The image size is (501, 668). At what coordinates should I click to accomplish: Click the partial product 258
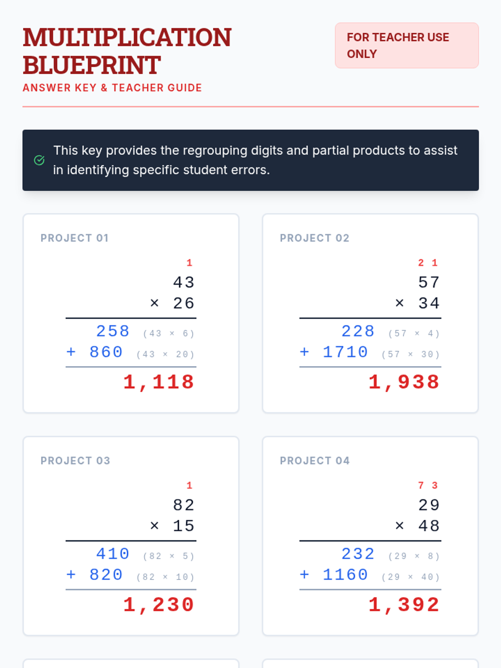coord(113,331)
